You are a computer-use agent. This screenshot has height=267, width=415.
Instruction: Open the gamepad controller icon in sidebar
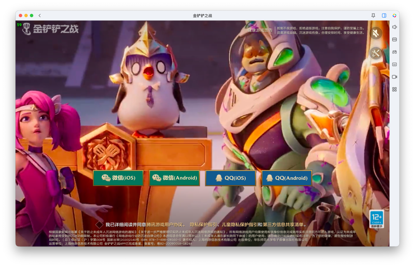394,52
